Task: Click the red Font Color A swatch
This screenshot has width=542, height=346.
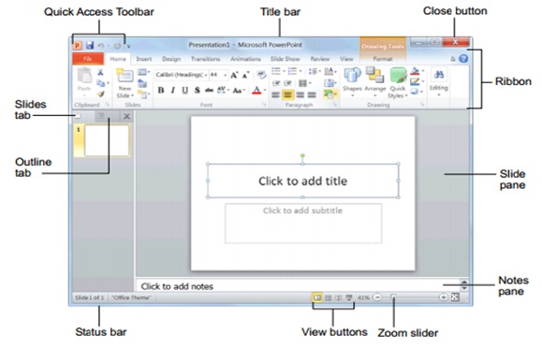Action: (x=256, y=91)
